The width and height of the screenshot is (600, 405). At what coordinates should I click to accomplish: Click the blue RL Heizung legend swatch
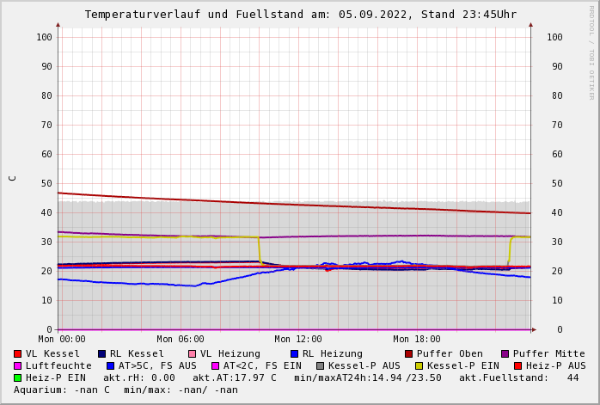tap(295, 353)
